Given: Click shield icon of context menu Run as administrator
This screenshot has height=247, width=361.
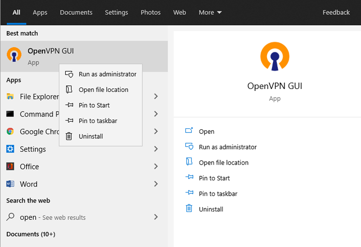Looking at the screenshot, I should pyautogui.click(x=69, y=74).
